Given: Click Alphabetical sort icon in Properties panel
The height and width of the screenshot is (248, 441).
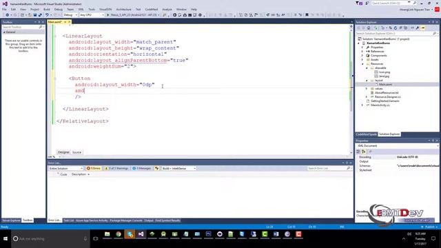Looking at the screenshot, I should pyautogui.click(x=363, y=152).
